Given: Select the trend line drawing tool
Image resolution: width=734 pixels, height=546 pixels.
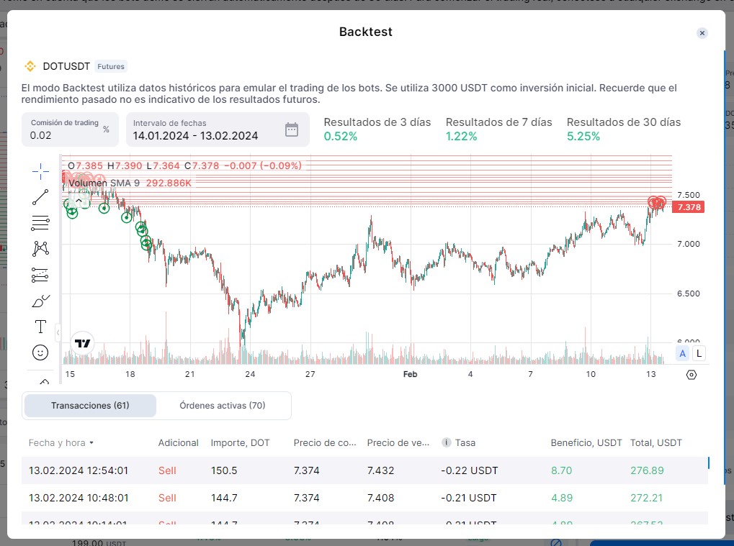Looking at the screenshot, I should pyautogui.click(x=40, y=196).
